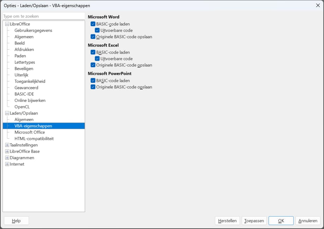324x229 pixels.
Task: Open HTML-compatibiliteit settings page
Action: (x=34, y=139)
